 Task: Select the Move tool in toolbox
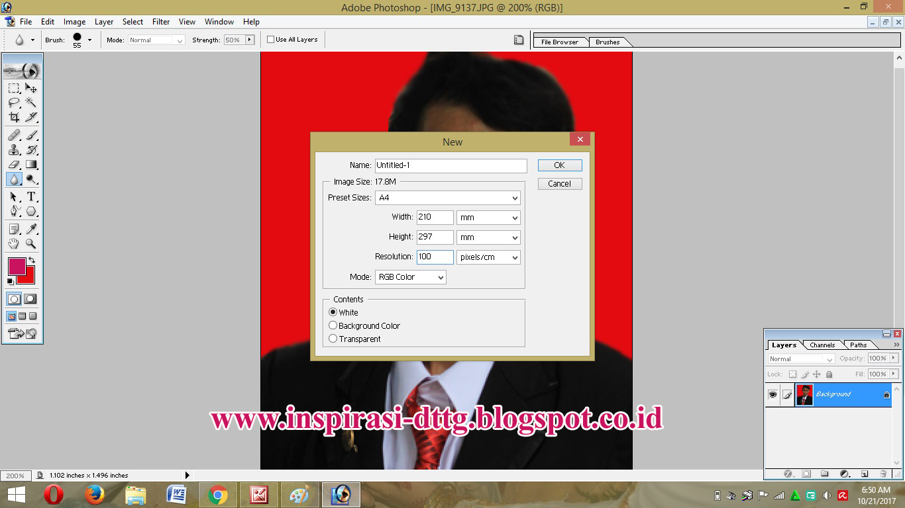click(x=31, y=88)
